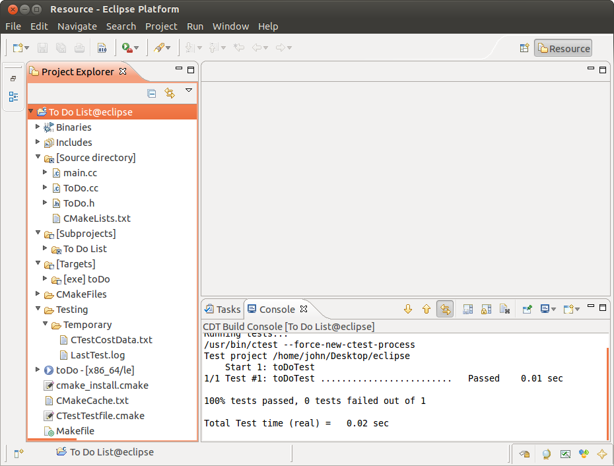Toggle Scroll Lock in Console toolbar

coord(487,310)
